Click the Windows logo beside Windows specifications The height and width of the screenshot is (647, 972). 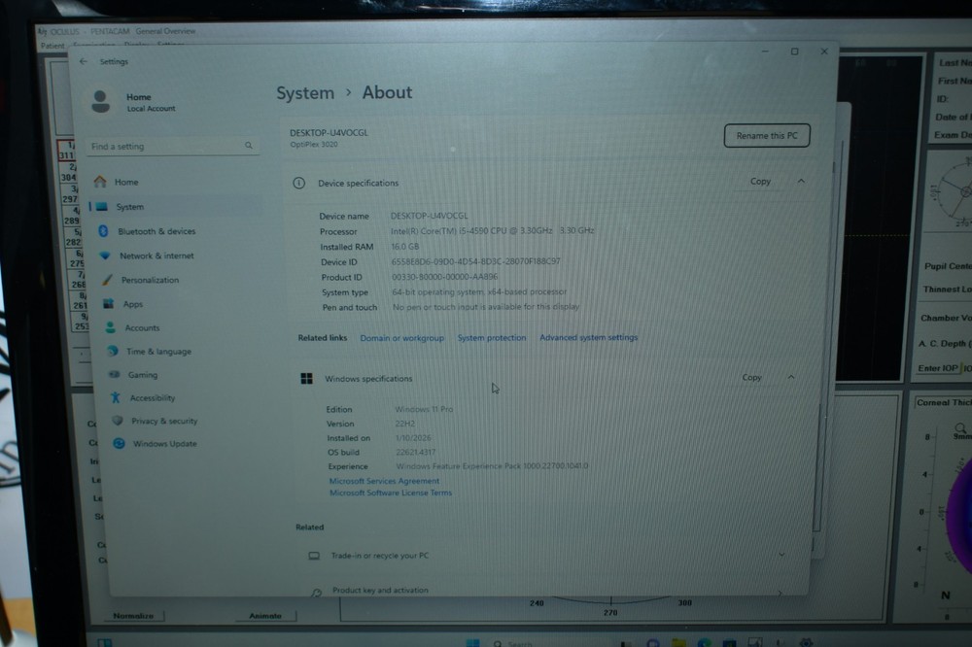306,378
